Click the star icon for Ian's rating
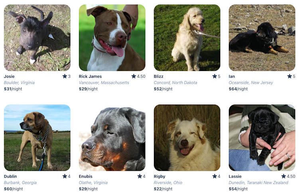 click(x=290, y=76)
